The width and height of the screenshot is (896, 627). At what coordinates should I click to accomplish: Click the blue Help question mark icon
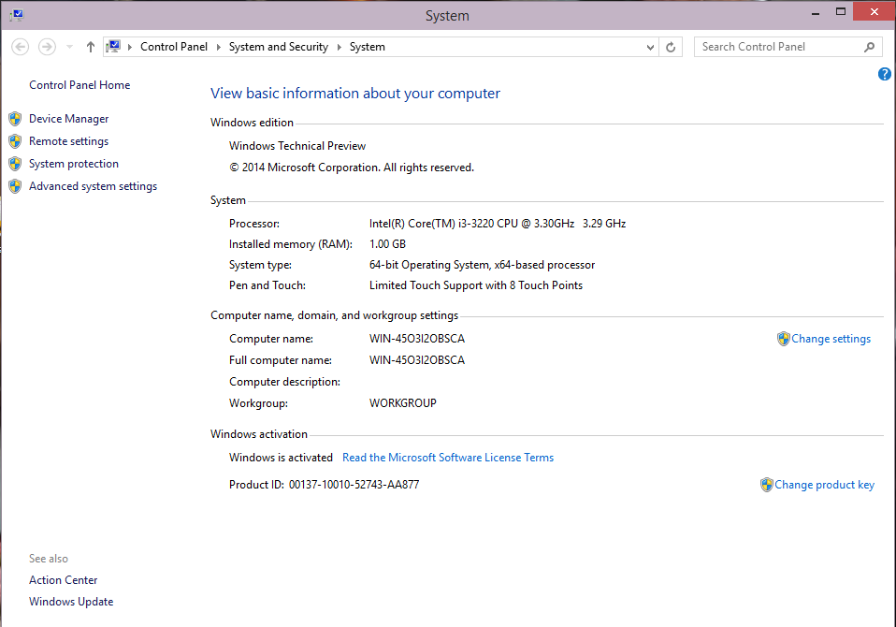[884, 74]
